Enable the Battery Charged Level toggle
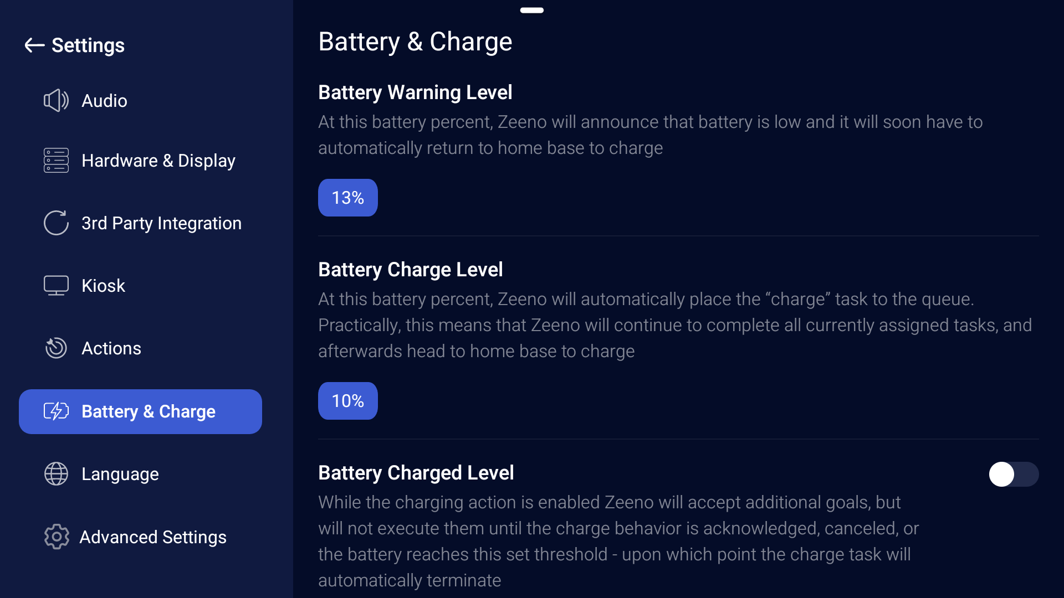This screenshot has width=1064, height=598. pyautogui.click(x=1013, y=475)
